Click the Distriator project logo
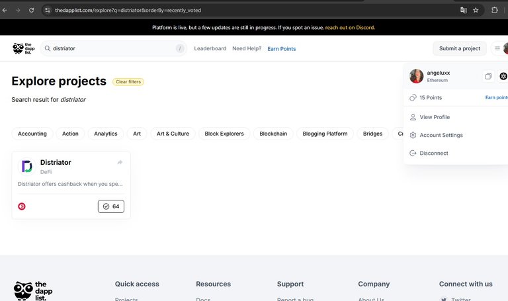 pyautogui.click(x=27, y=167)
